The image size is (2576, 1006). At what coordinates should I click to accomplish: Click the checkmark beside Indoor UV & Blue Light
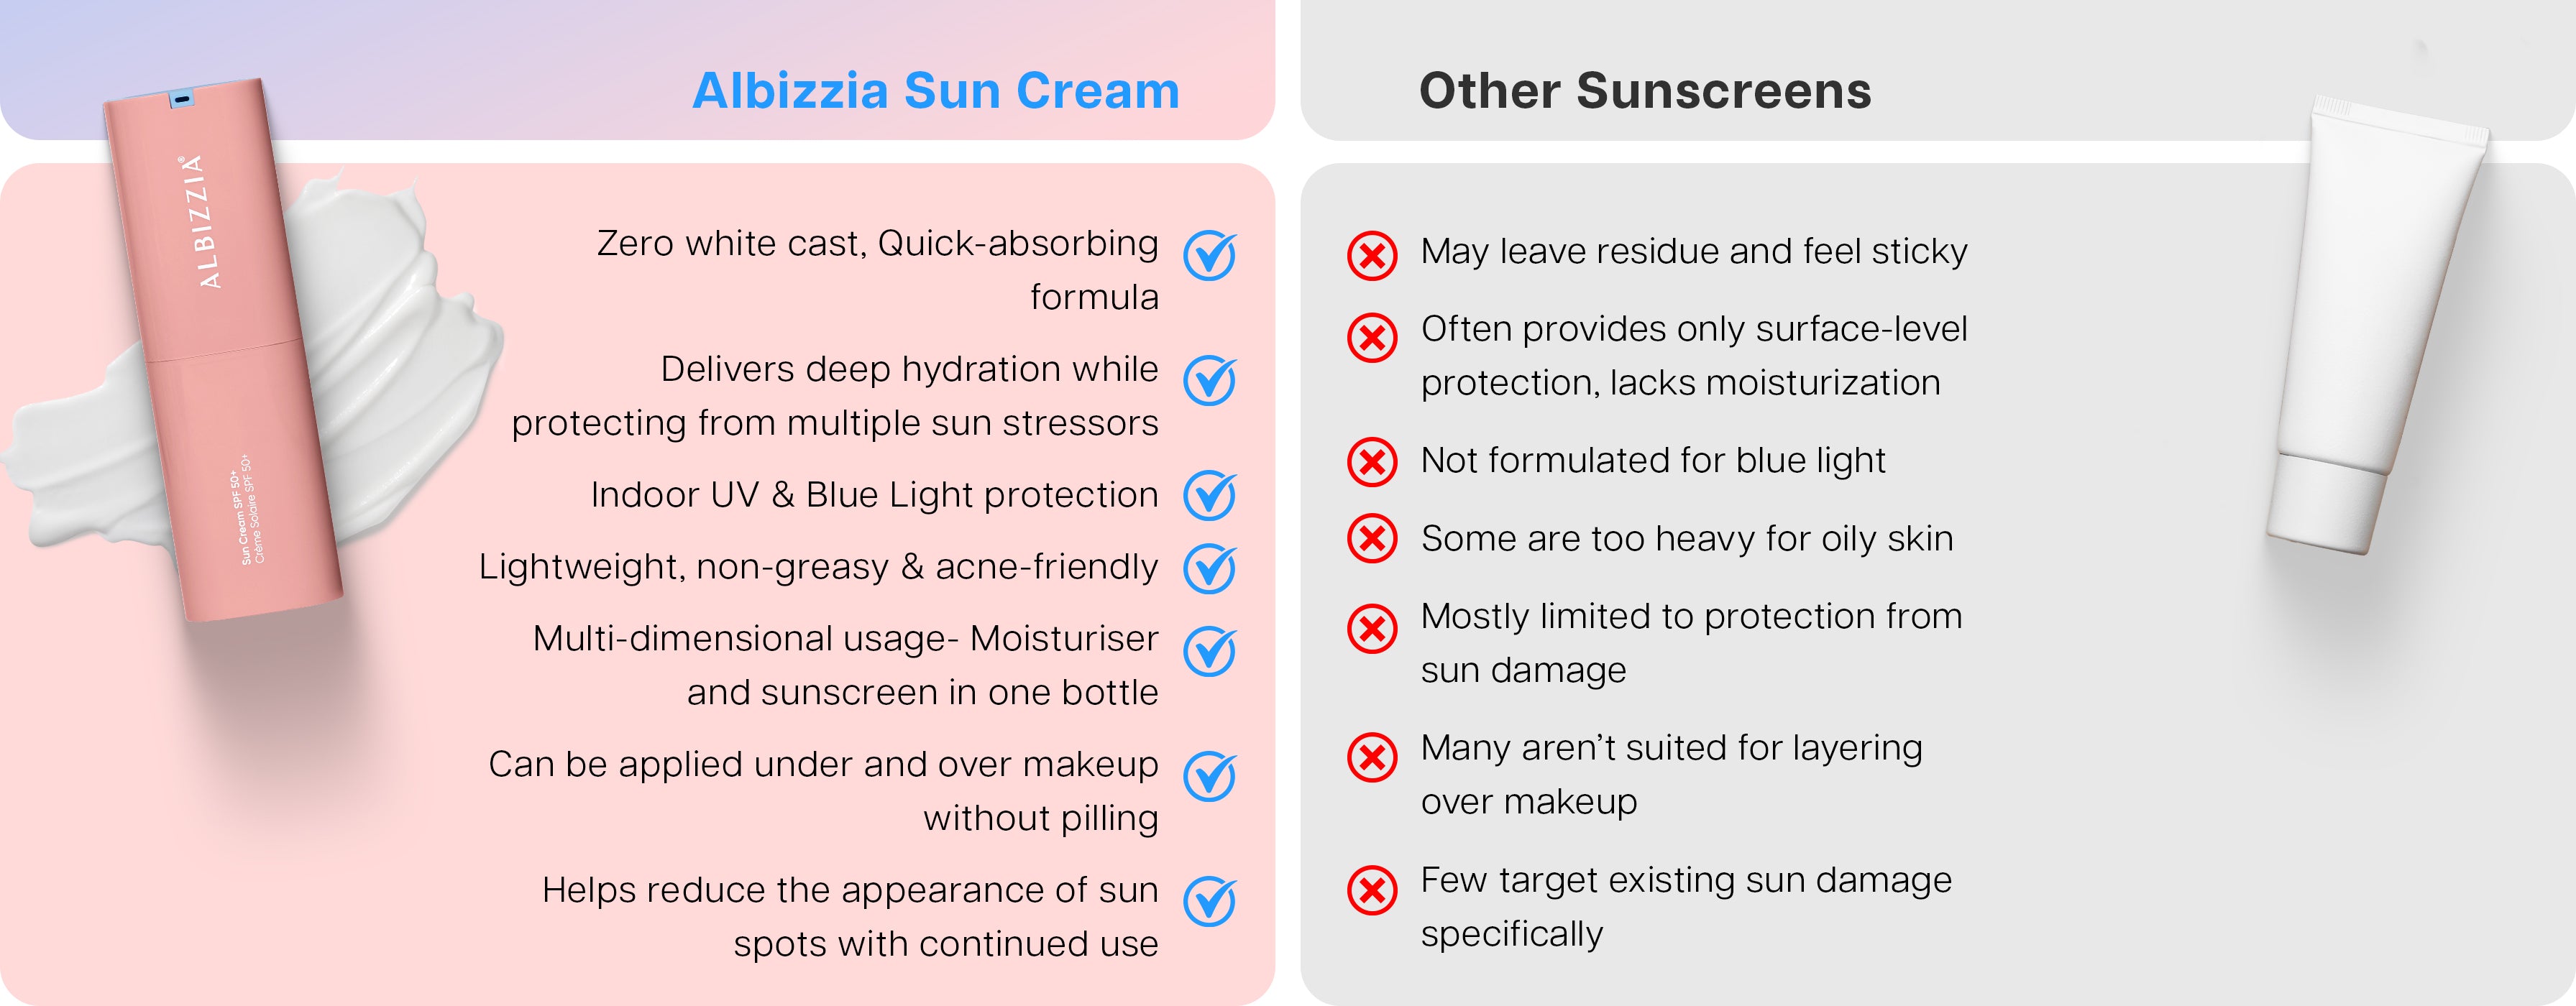coord(1209,497)
